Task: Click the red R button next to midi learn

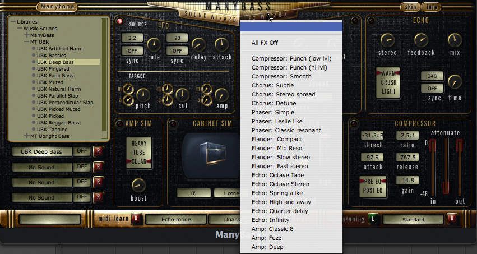Action: [136, 219]
